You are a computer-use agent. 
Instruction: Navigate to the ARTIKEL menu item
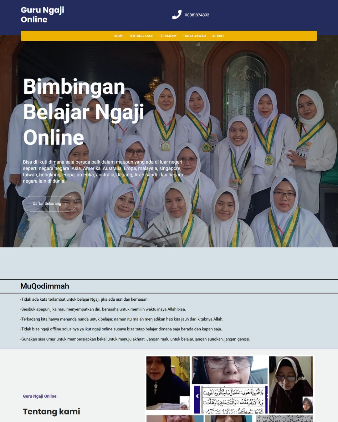pyautogui.click(x=218, y=36)
